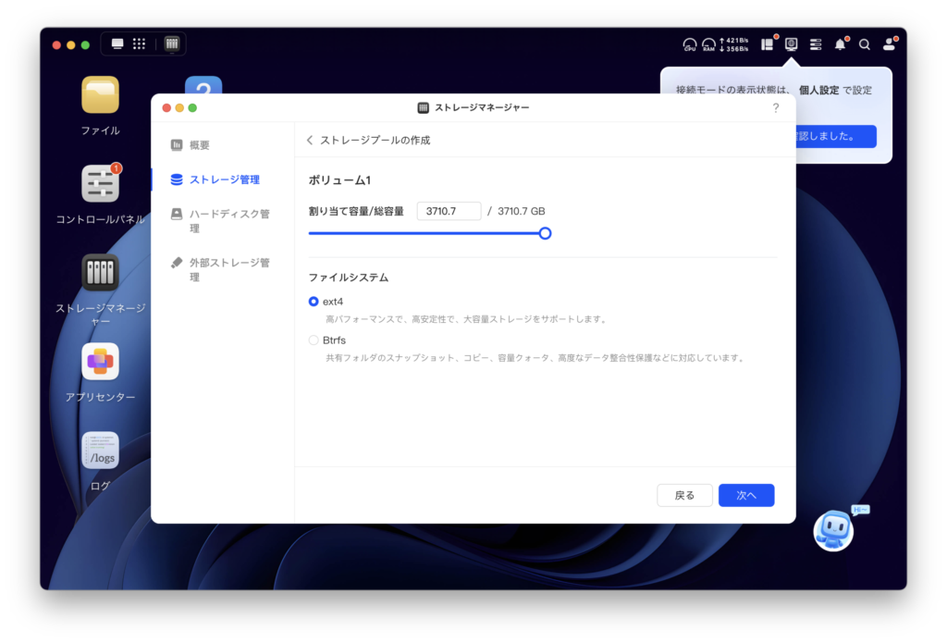Image resolution: width=947 pixels, height=643 pixels.
Task: Open the ログ desktop icon
Action: (100, 451)
